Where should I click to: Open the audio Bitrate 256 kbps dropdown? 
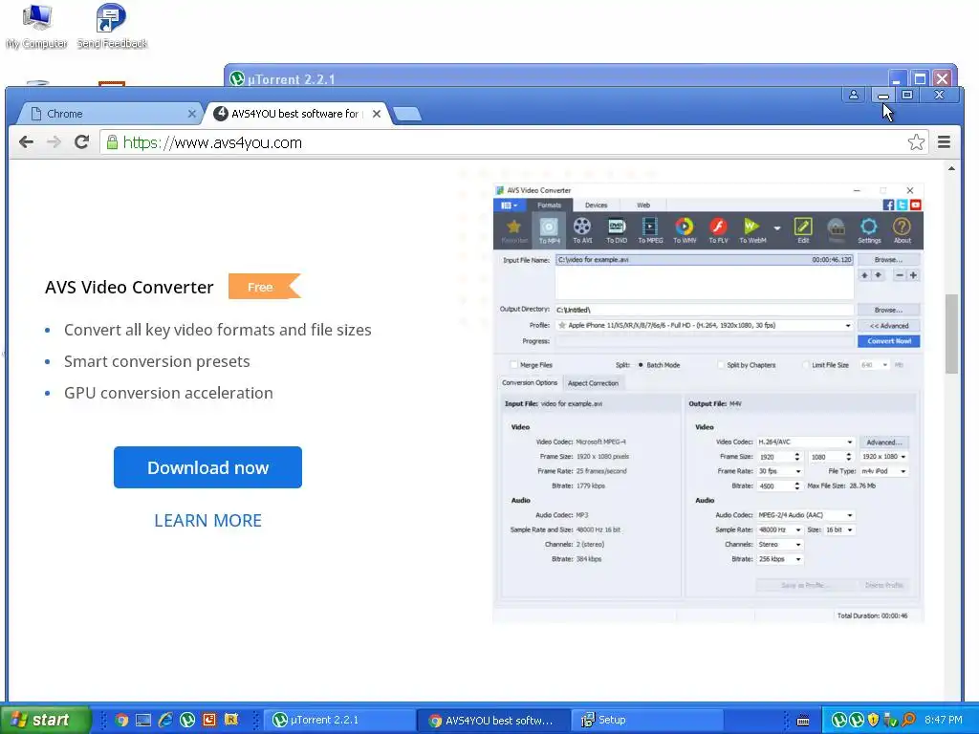click(798, 559)
